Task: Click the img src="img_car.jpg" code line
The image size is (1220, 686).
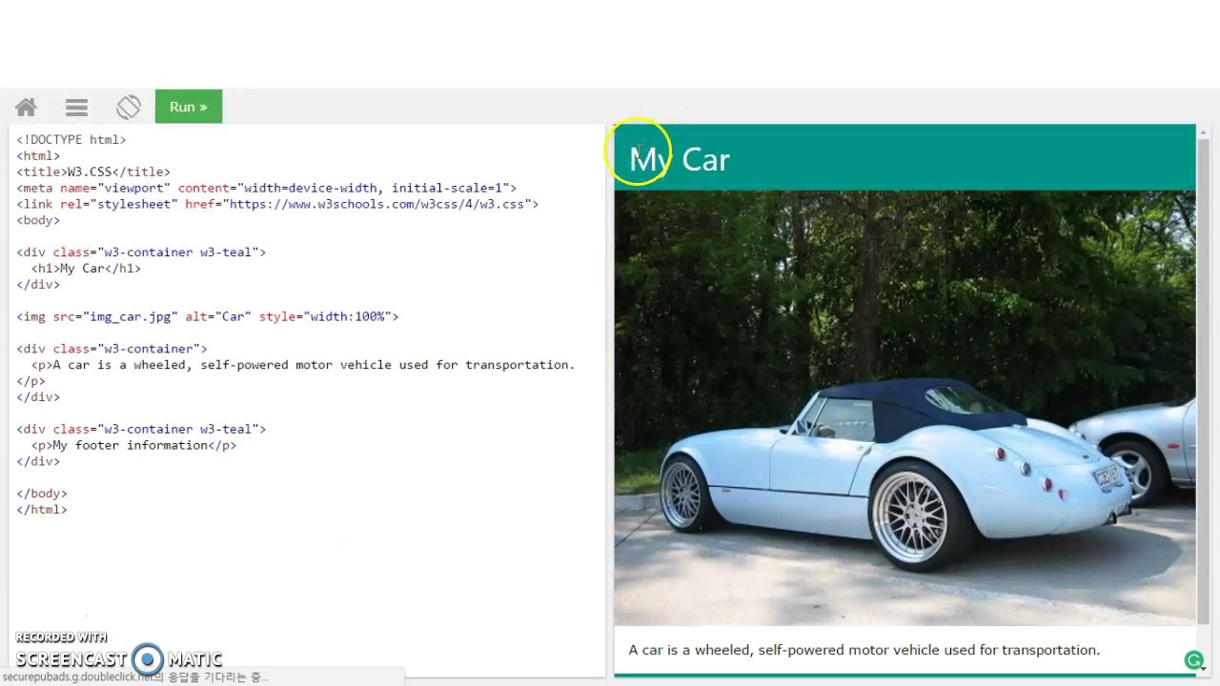Action: 207,316
